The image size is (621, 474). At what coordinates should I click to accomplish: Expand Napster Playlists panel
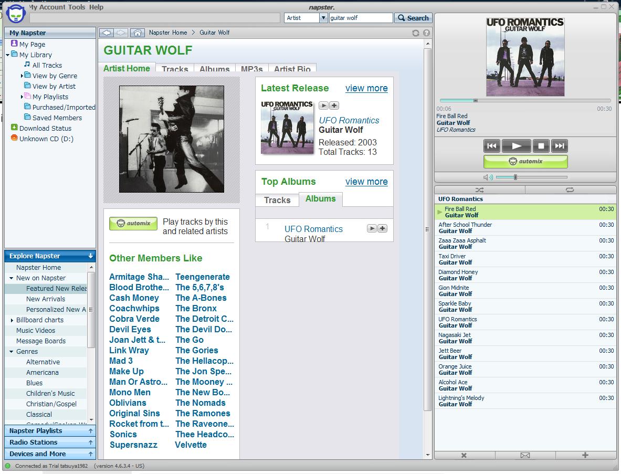click(x=50, y=430)
